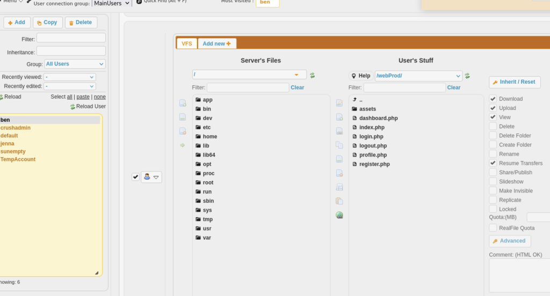Select the crushadmin user in the list
This screenshot has height=296, width=550.
16,128
